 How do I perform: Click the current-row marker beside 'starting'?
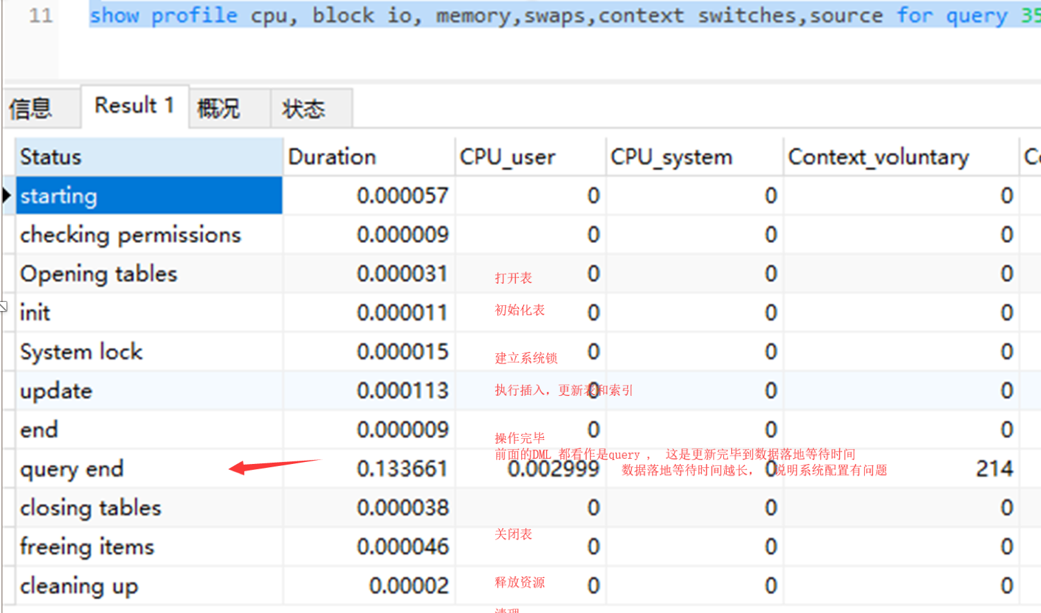click(7, 195)
